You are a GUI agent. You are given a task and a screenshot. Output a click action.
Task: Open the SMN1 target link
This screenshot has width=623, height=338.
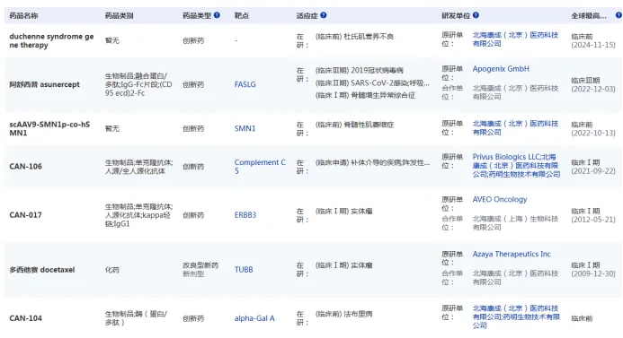(245, 128)
